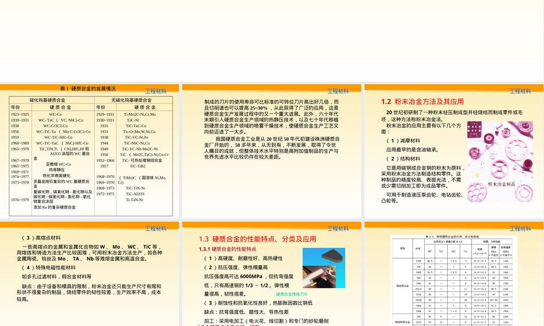The width and height of the screenshot is (544, 326).
Task: Click the item ( 2 ) 抗压强度、弹性模量高
Action: 236,267
